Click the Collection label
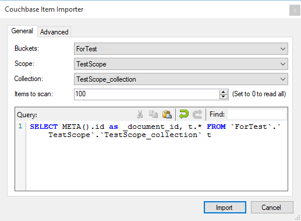Screen dimensions: 301x221 click(29, 79)
